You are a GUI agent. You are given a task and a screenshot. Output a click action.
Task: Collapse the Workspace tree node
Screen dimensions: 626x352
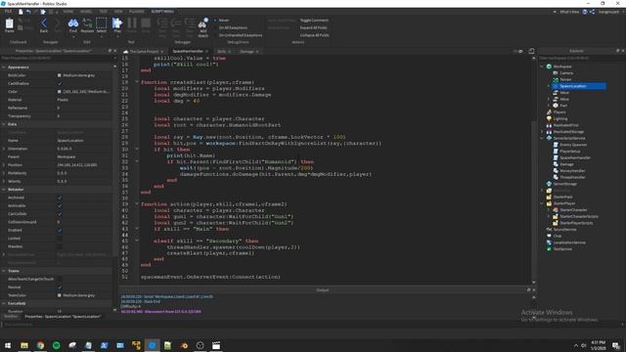[542, 66]
